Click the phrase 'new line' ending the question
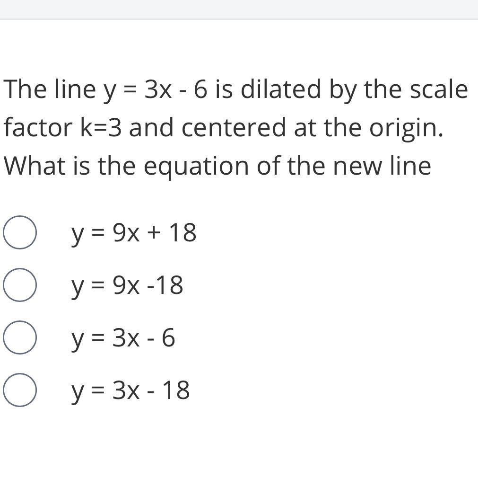The image size is (478, 479). pos(382,166)
